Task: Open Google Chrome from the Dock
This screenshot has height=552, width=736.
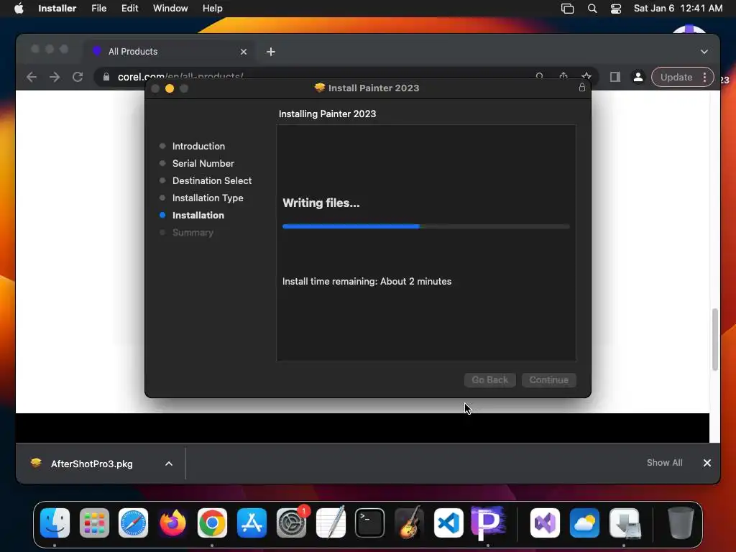Action: (x=212, y=523)
